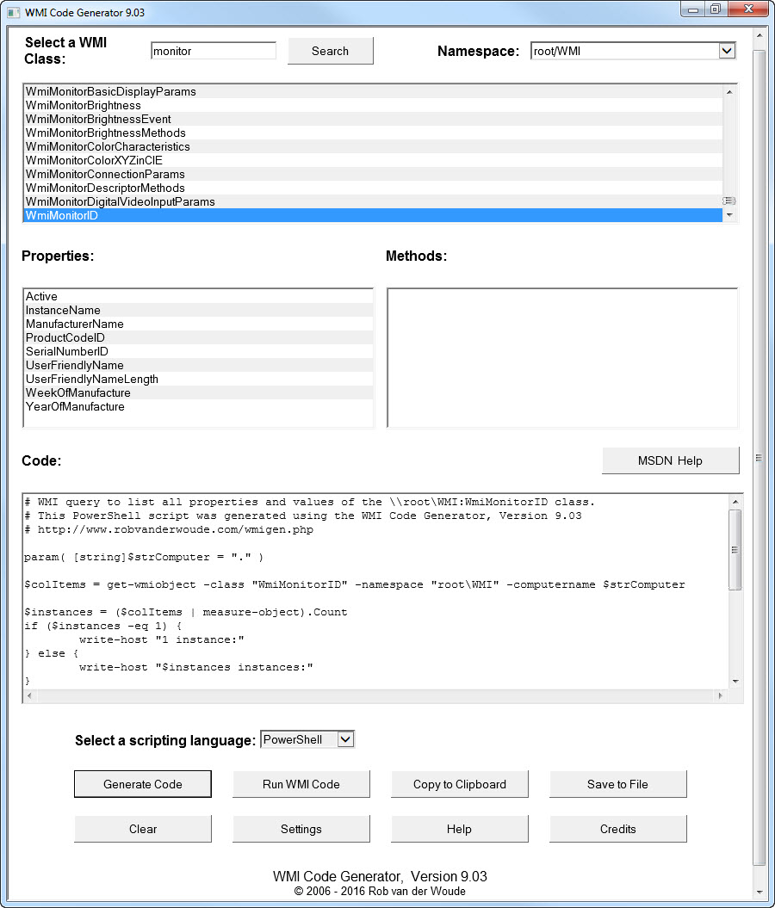Click window scrollbar down arrow
This screenshot has height=908, width=775.
point(759,893)
